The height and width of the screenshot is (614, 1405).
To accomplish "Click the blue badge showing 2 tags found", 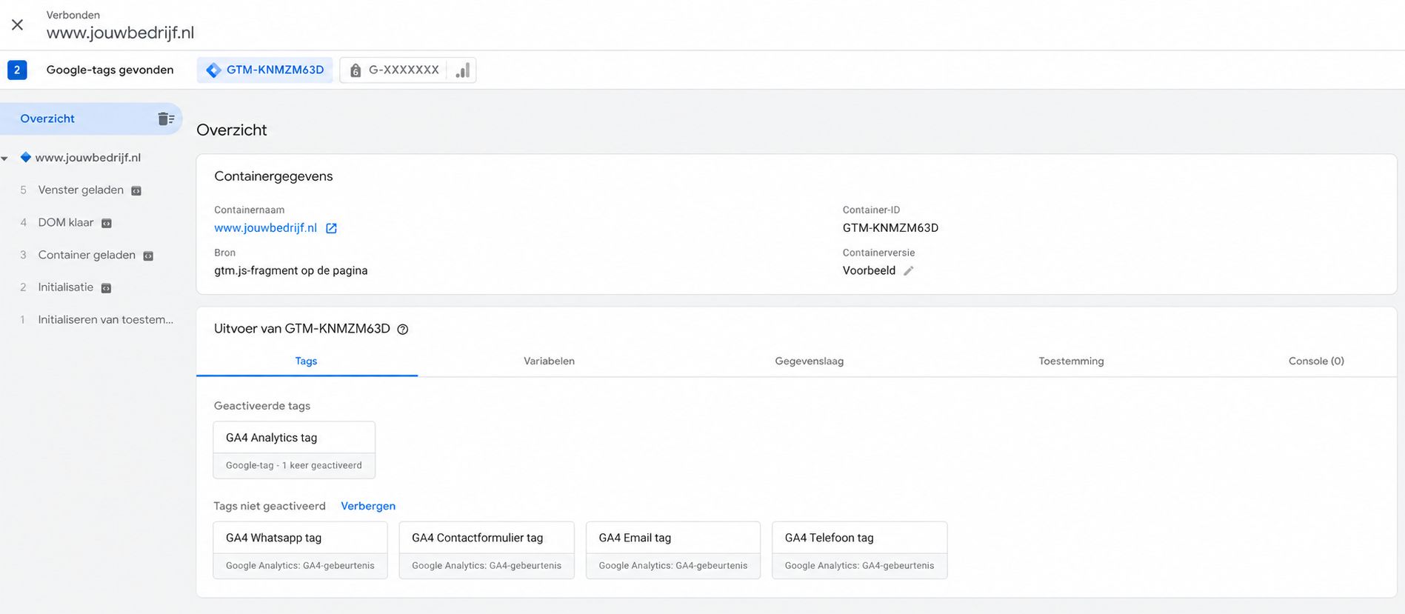I will point(17,70).
